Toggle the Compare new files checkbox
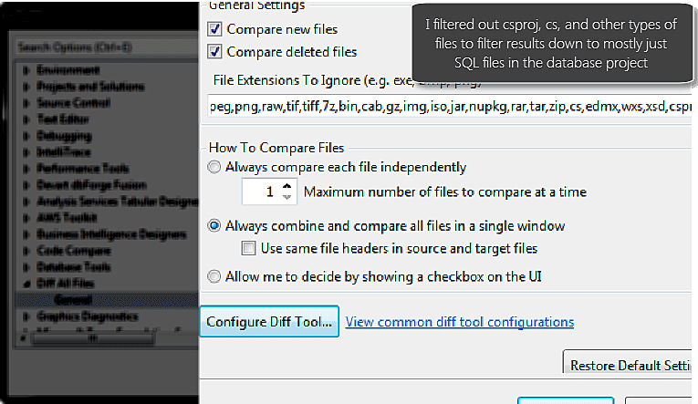 point(215,30)
